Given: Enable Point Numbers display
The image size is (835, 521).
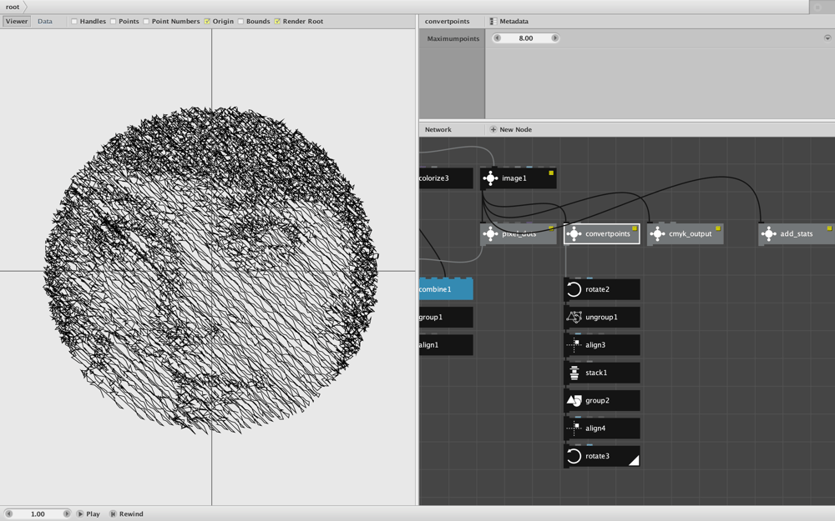Looking at the screenshot, I should click(146, 22).
